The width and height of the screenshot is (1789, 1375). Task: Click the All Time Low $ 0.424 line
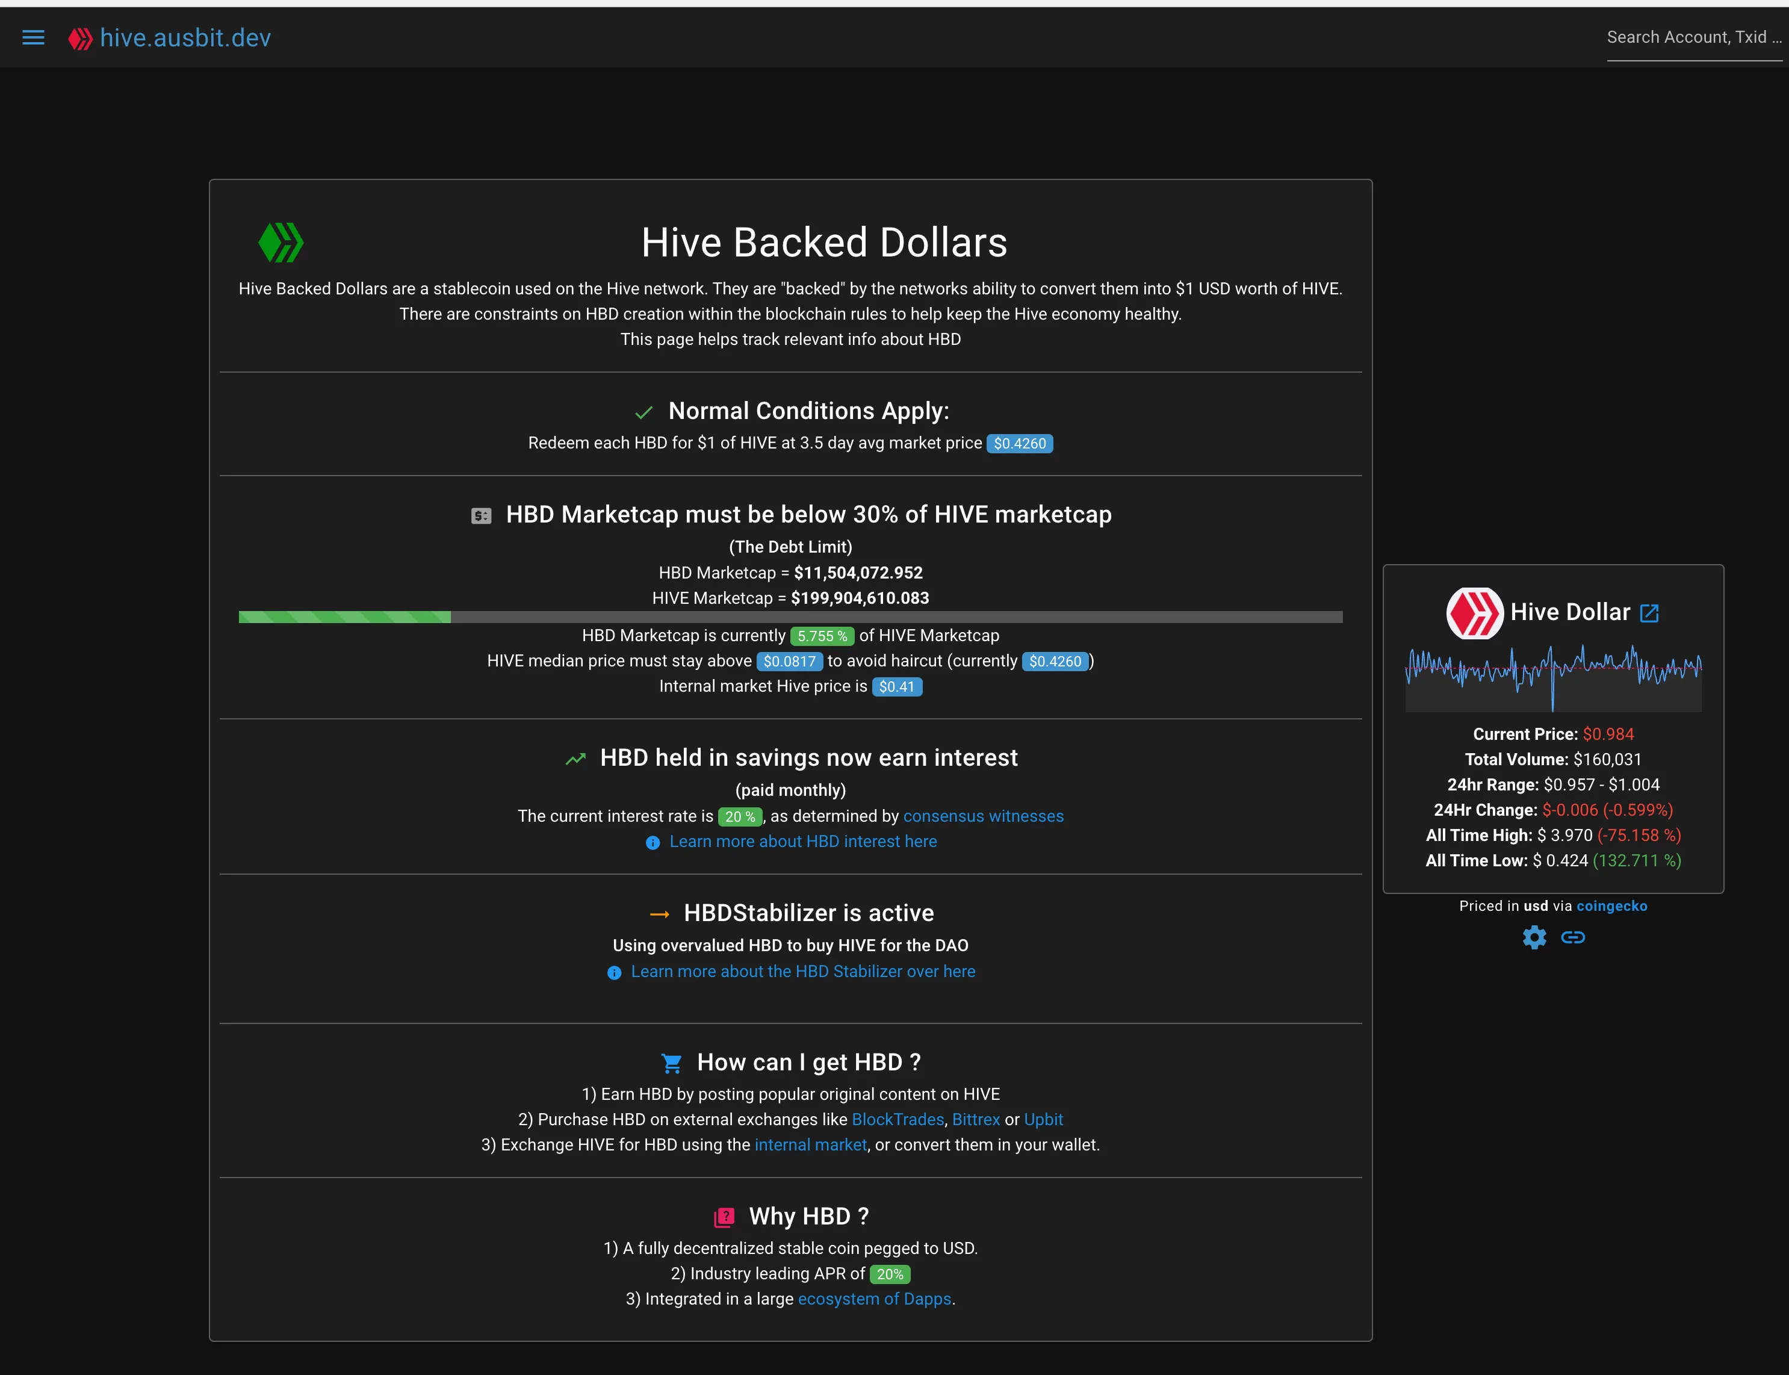click(x=1553, y=861)
